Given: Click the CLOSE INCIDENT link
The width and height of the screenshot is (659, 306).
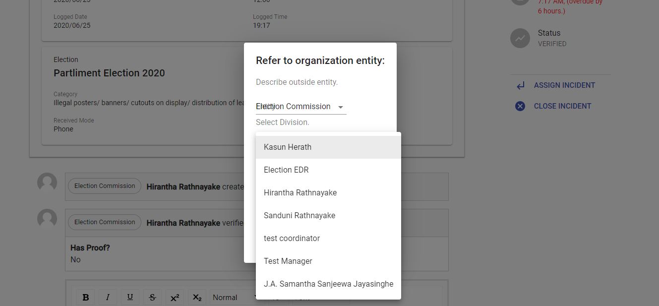Looking at the screenshot, I should pos(562,106).
